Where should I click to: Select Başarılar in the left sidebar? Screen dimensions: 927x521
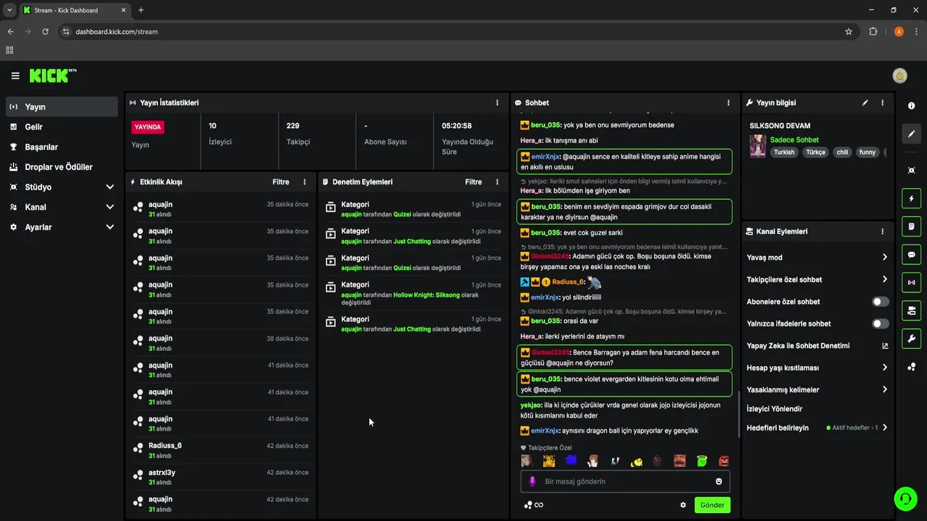coord(61,147)
